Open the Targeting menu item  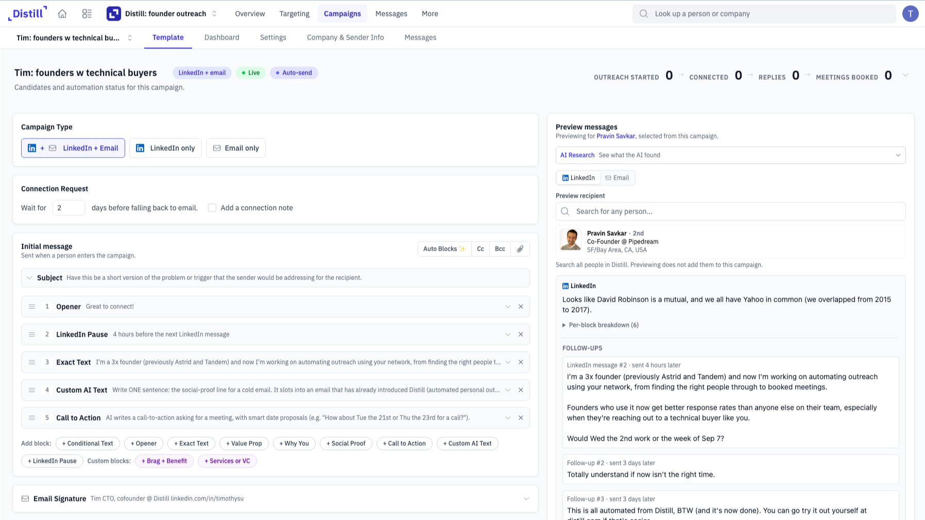[x=295, y=14]
